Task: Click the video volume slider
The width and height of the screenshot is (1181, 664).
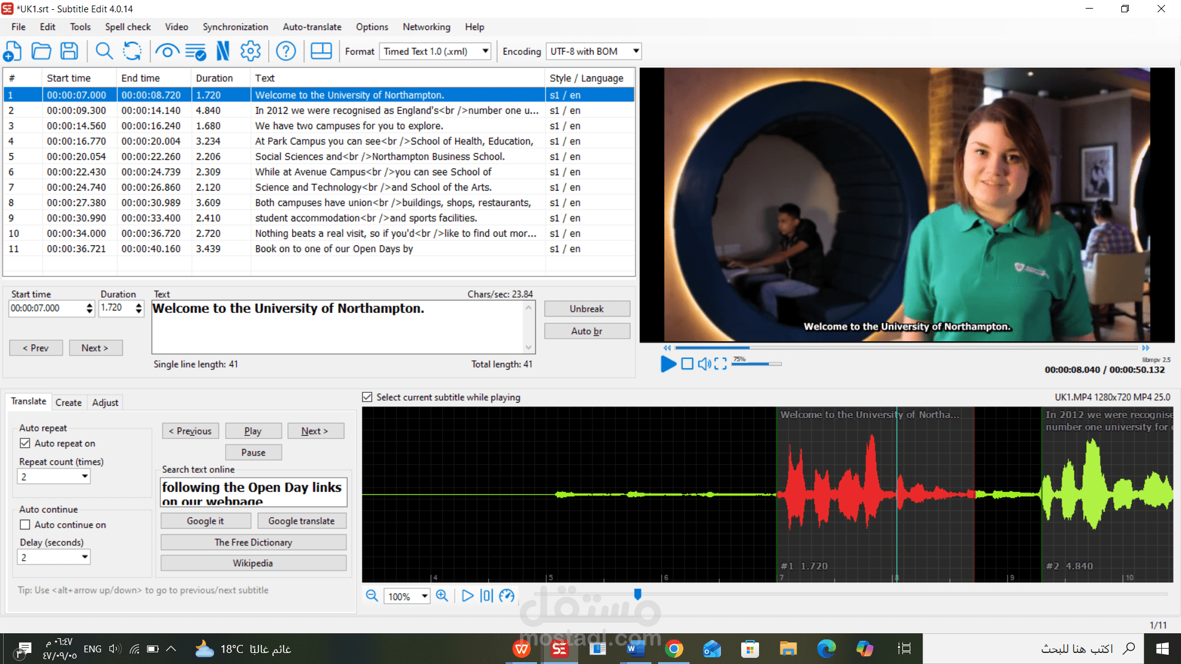Action: (757, 364)
